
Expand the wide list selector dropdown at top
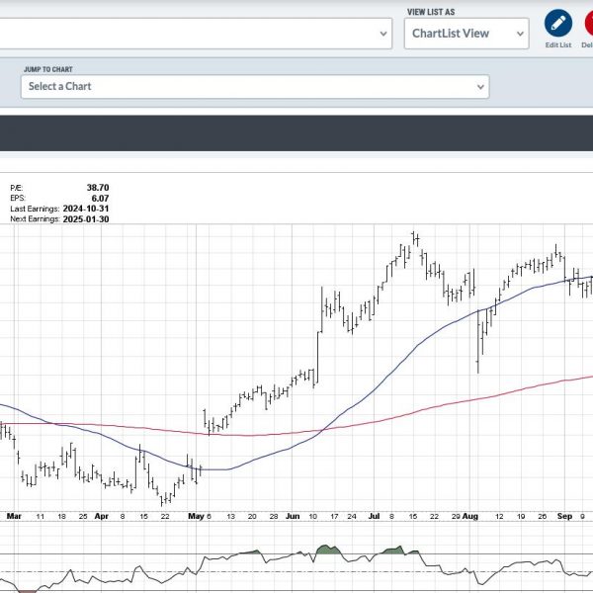(196, 34)
